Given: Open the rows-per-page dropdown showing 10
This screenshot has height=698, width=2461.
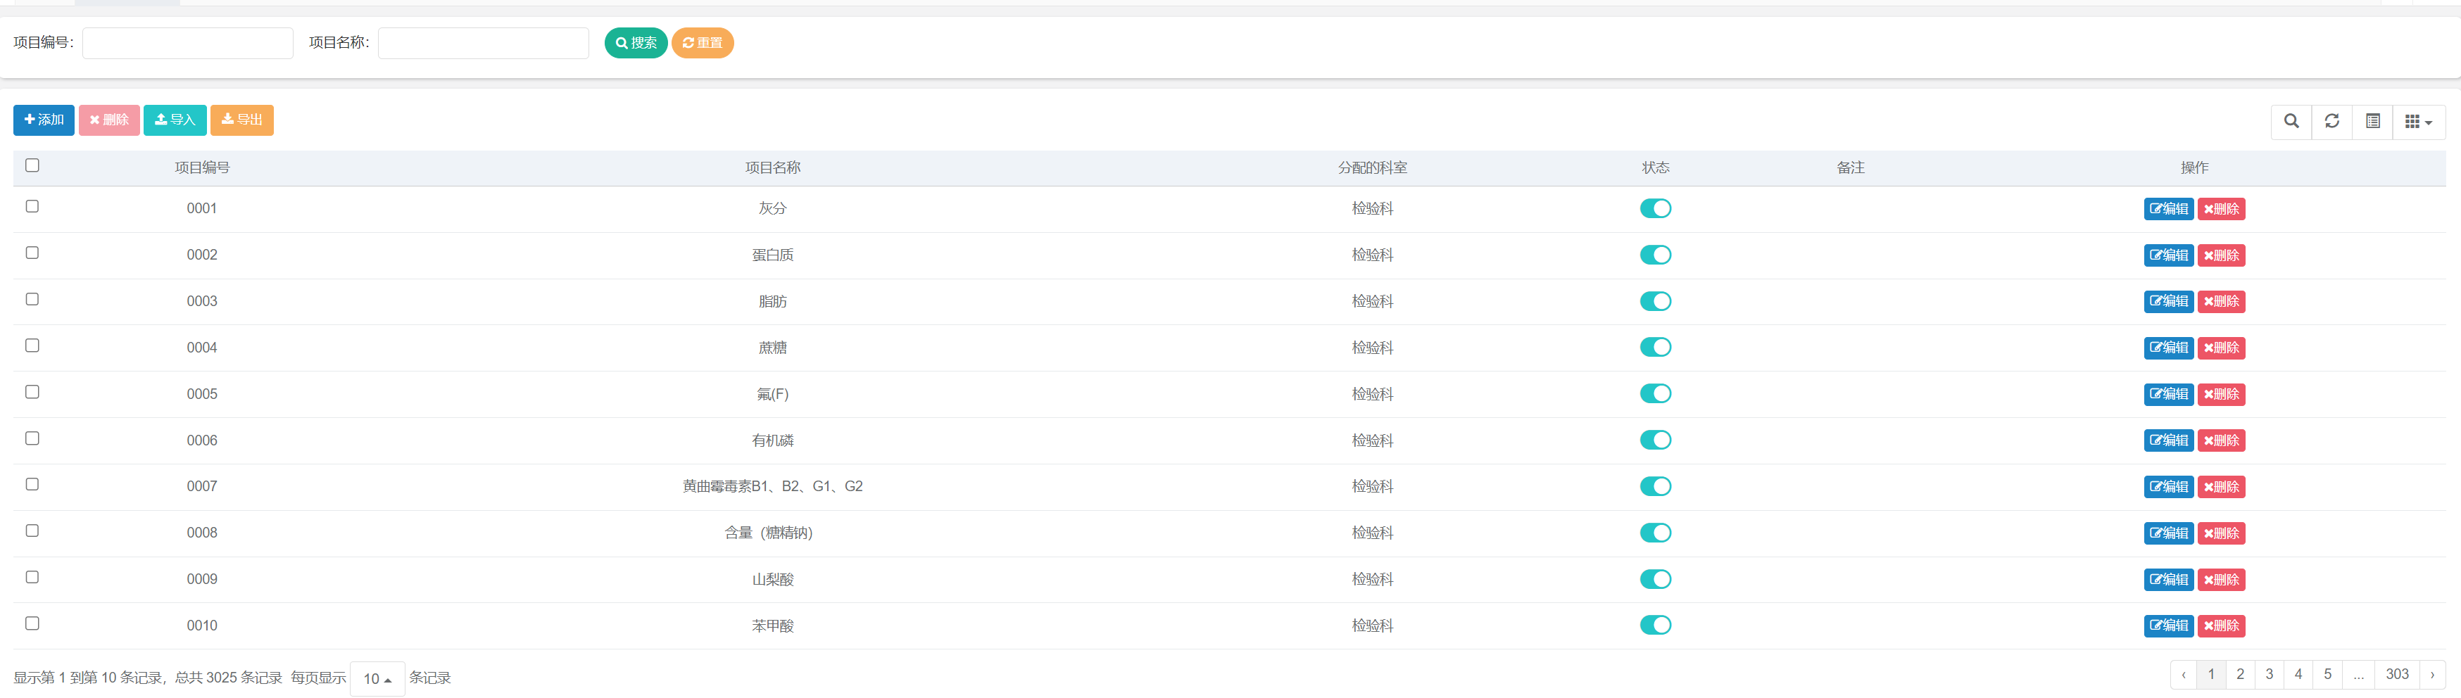Looking at the screenshot, I should click(377, 678).
